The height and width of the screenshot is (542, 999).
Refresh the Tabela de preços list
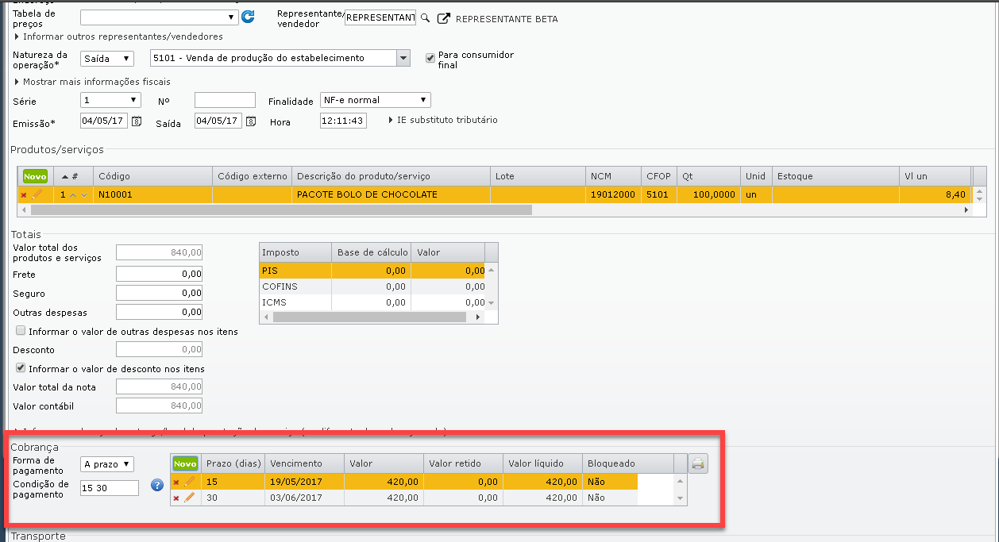[x=248, y=17]
